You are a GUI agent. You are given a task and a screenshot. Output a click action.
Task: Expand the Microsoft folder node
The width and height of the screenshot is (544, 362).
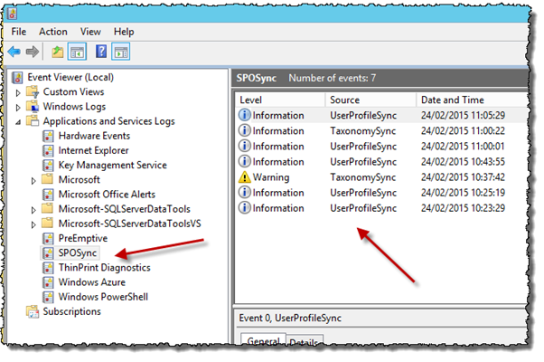pos(33,180)
